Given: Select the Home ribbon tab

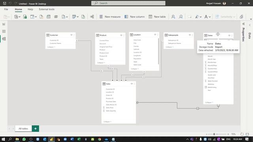Looking at the screenshot, I should (19, 9).
